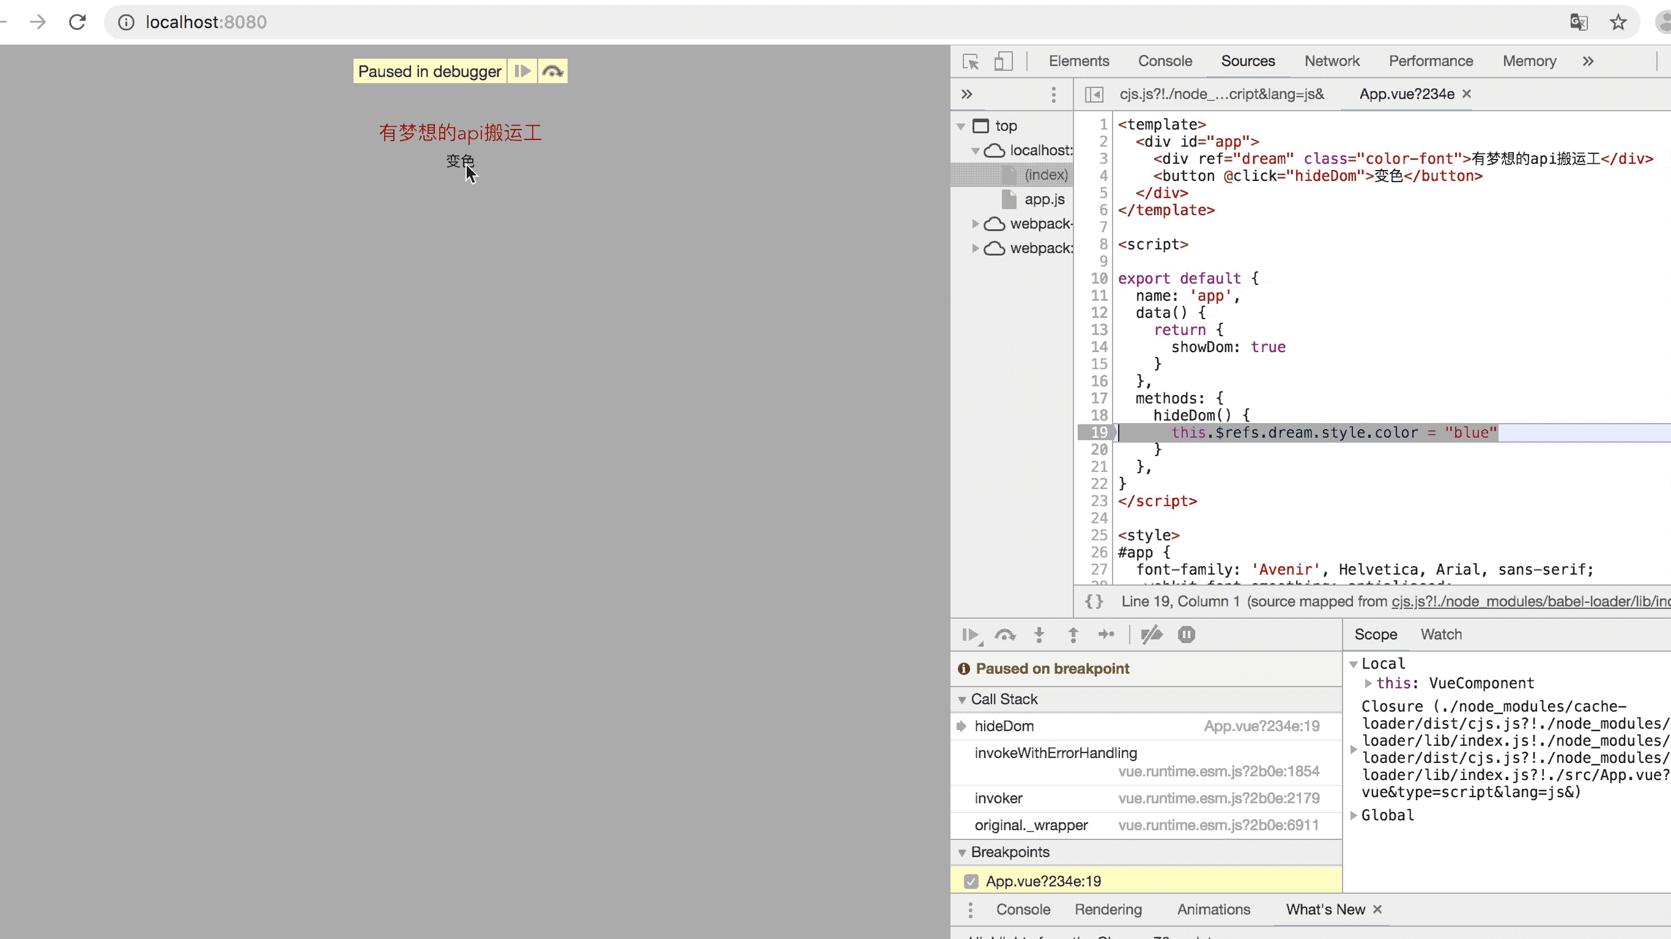The image size is (1671, 939).
Task: Toggle pause on exceptions icon
Action: click(x=1187, y=635)
